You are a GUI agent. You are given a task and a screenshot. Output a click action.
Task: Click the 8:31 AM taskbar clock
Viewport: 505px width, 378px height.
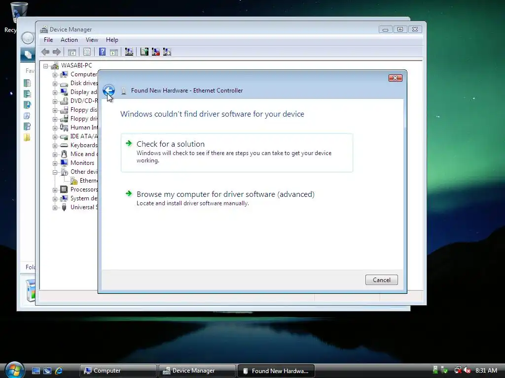pyautogui.click(x=486, y=370)
